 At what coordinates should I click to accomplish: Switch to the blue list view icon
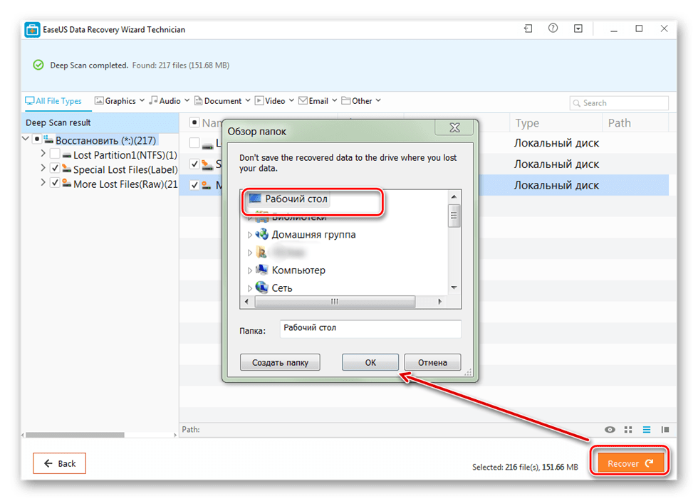[647, 429]
